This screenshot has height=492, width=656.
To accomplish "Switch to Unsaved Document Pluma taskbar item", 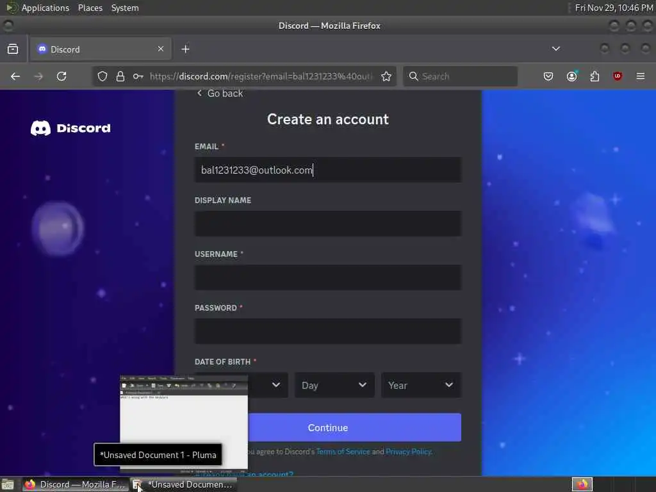I will pos(184,484).
